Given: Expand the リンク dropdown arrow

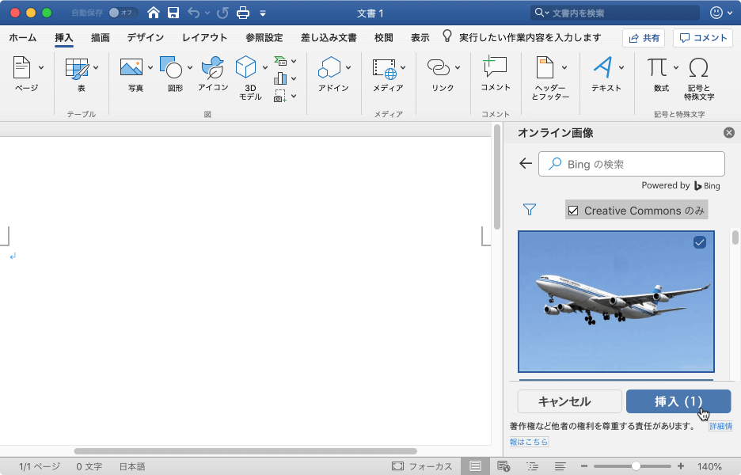Looking at the screenshot, I should click(x=458, y=67).
